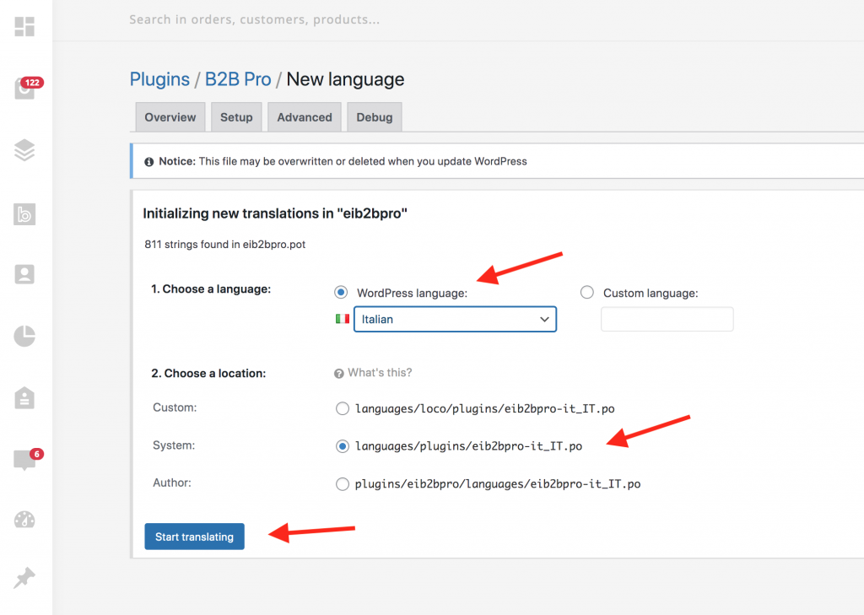Open the pushpin icon in sidebar
Image resolution: width=864 pixels, height=615 pixels.
click(x=24, y=578)
